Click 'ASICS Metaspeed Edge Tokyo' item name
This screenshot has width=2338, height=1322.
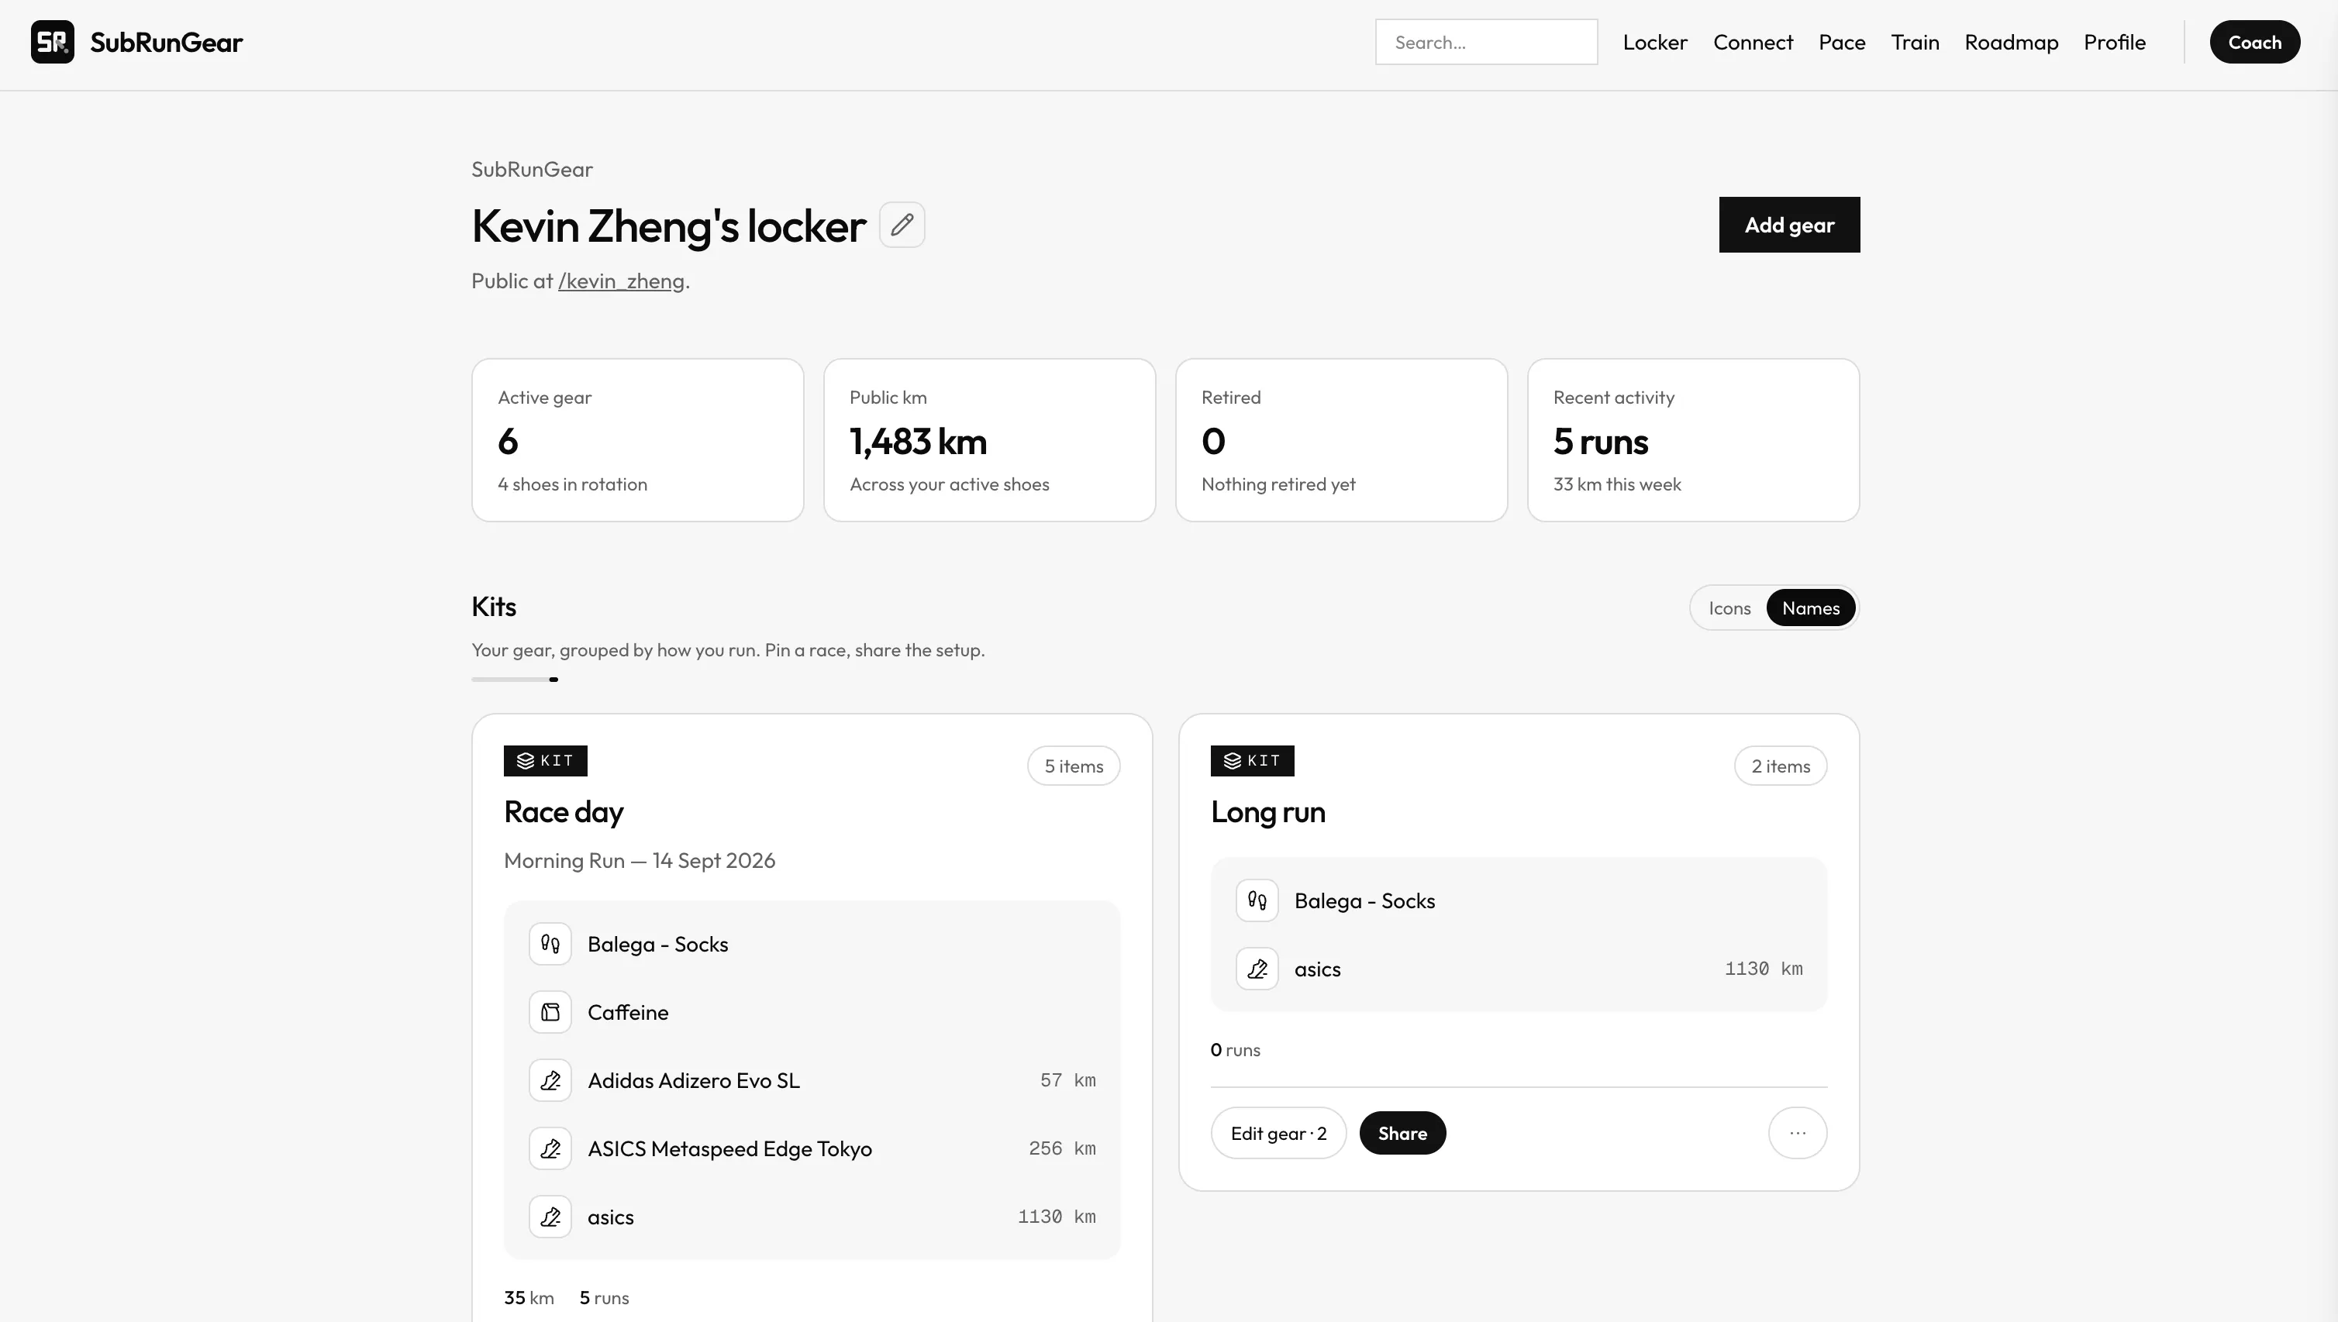click(x=729, y=1148)
